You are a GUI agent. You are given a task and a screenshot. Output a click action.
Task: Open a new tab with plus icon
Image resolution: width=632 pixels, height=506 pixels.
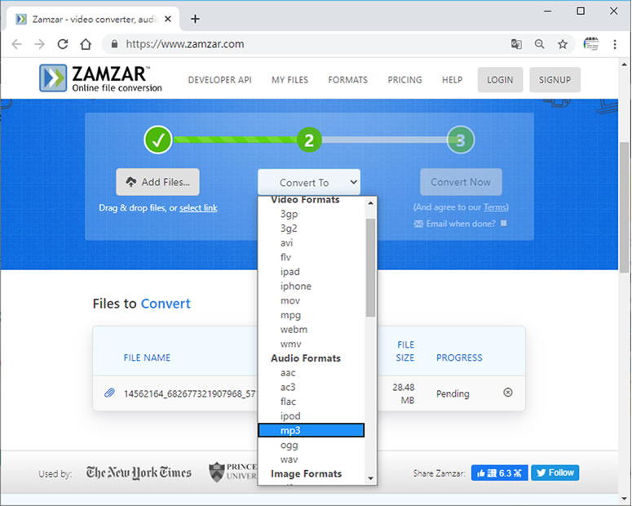195,19
